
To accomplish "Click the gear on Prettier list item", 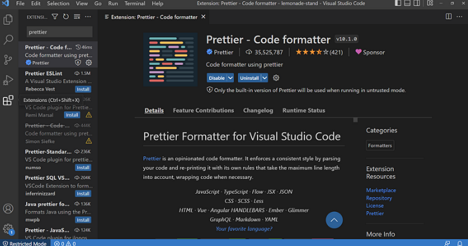I will [89, 63].
